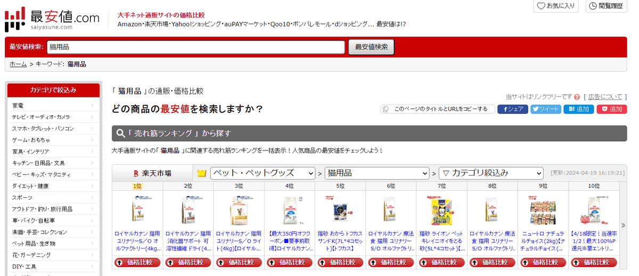Click 価格比較 under 5位 product

(340, 262)
